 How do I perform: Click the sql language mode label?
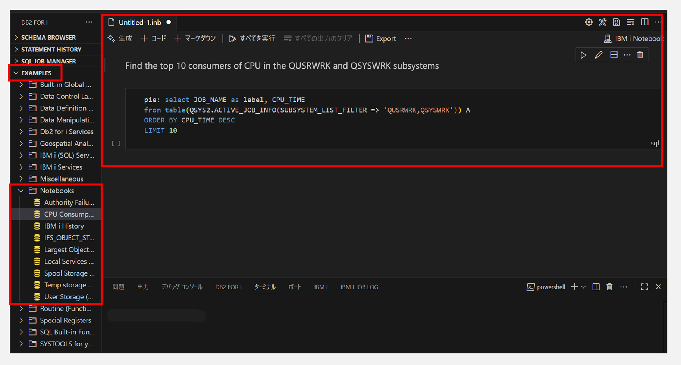[x=655, y=143]
